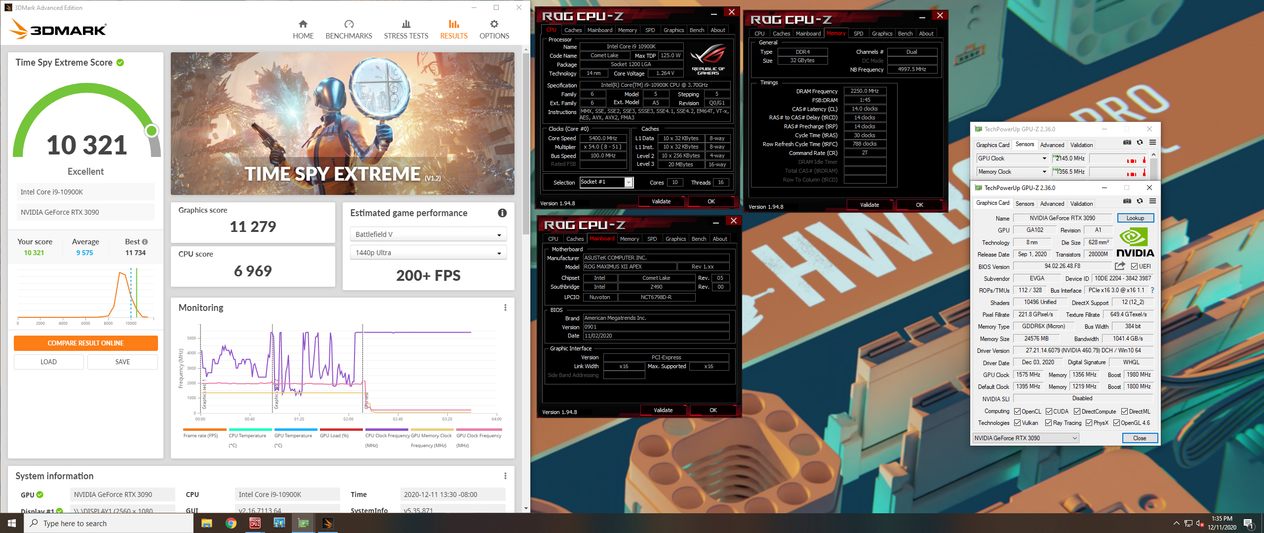Viewport: 1264px width, 533px height.
Task: Click the system tray volume icon
Action: pyautogui.click(x=1200, y=523)
